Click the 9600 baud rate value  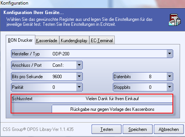click(57, 77)
